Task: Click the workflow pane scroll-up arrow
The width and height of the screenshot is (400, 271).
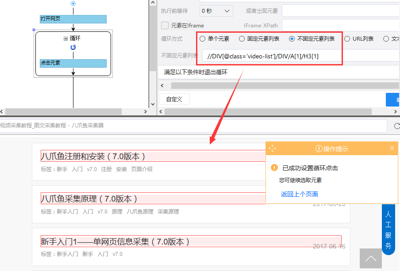Action: click(x=153, y=3)
